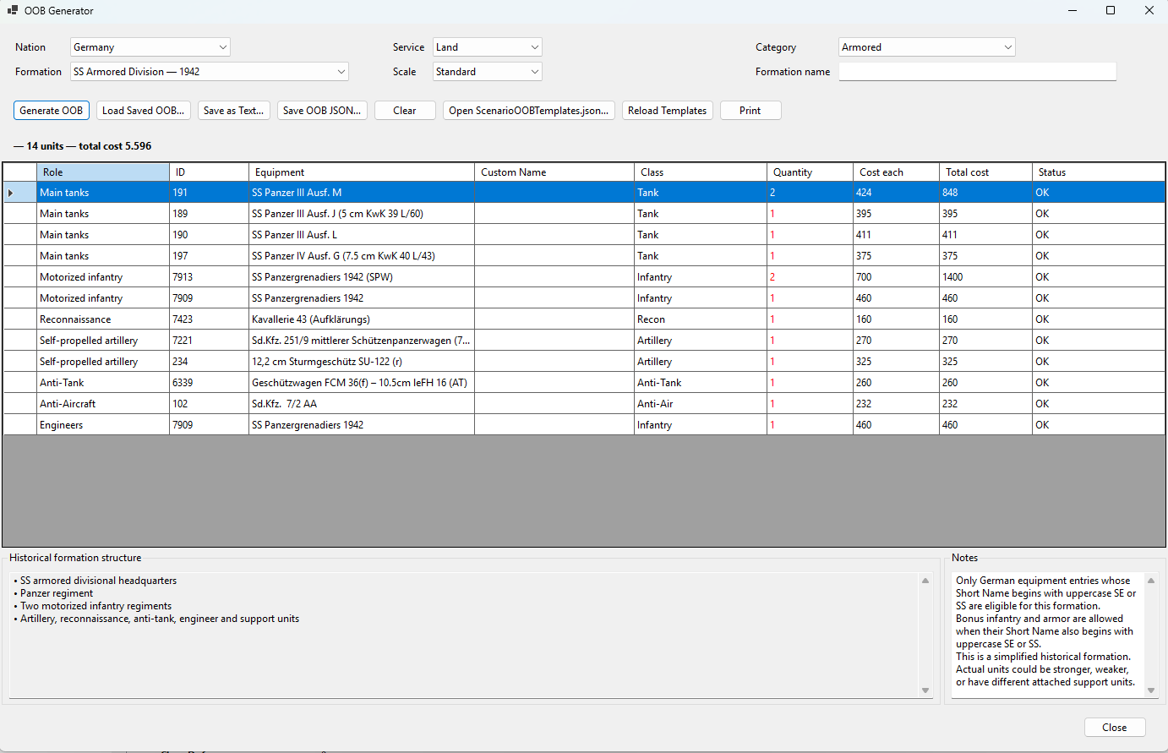Open the Category dropdown showing Armored
Viewport: 1168px width, 753px height.
[927, 47]
